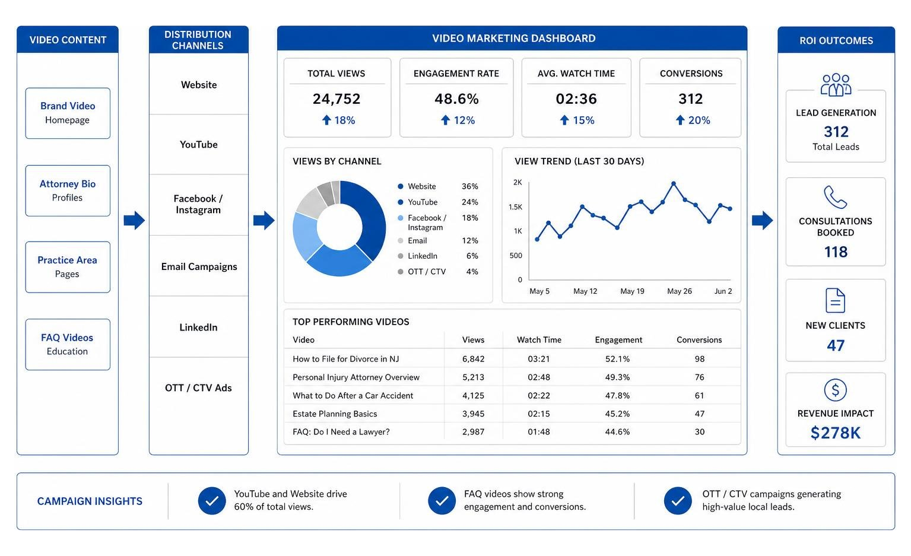Open the FAQ Videos Education card
This screenshot has width=911, height=556.
click(68, 345)
